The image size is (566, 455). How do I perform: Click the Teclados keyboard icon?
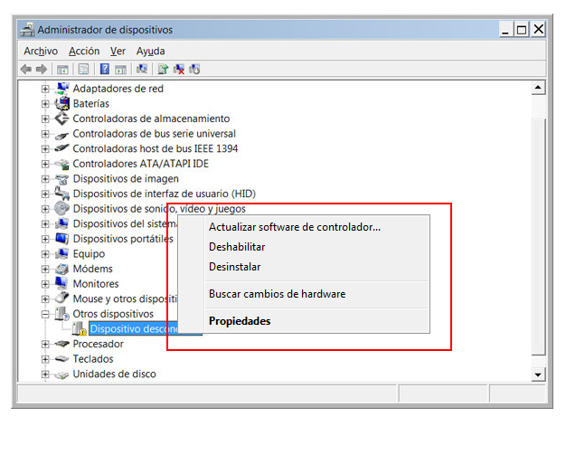pos(61,359)
